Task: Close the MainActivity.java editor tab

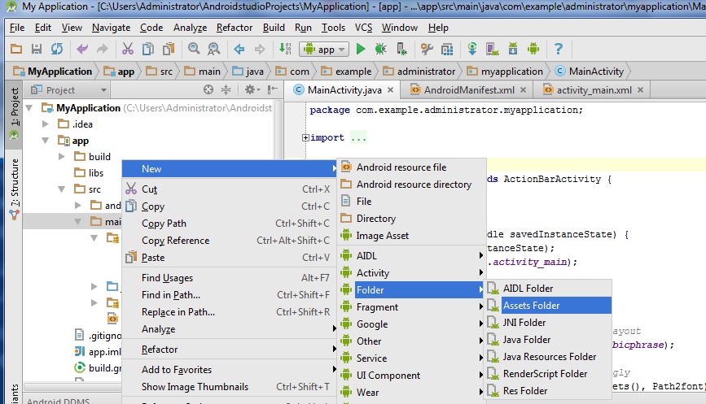Action: pos(390,90)
